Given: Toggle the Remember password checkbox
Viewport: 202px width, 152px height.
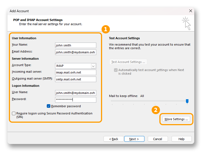Looking at the screenshot, I should [x=49, y=106].
